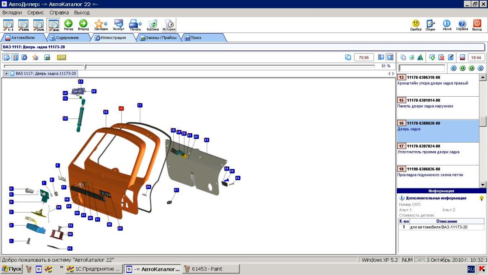Toggle the first illustration view mode button

7,57
